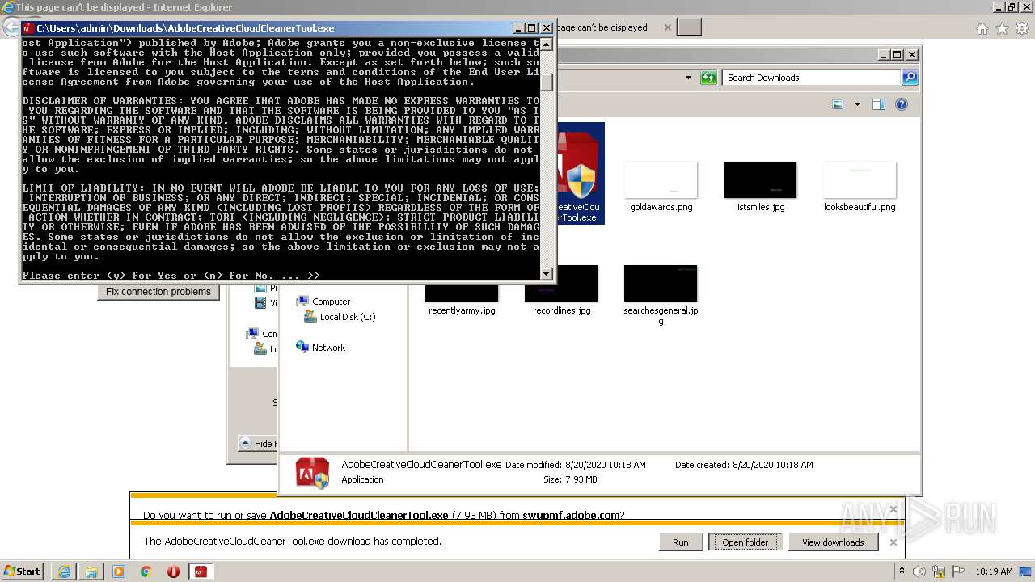Open Internet Explorer from taskbar
This screenshot has width=1035, height=582.
64,571
